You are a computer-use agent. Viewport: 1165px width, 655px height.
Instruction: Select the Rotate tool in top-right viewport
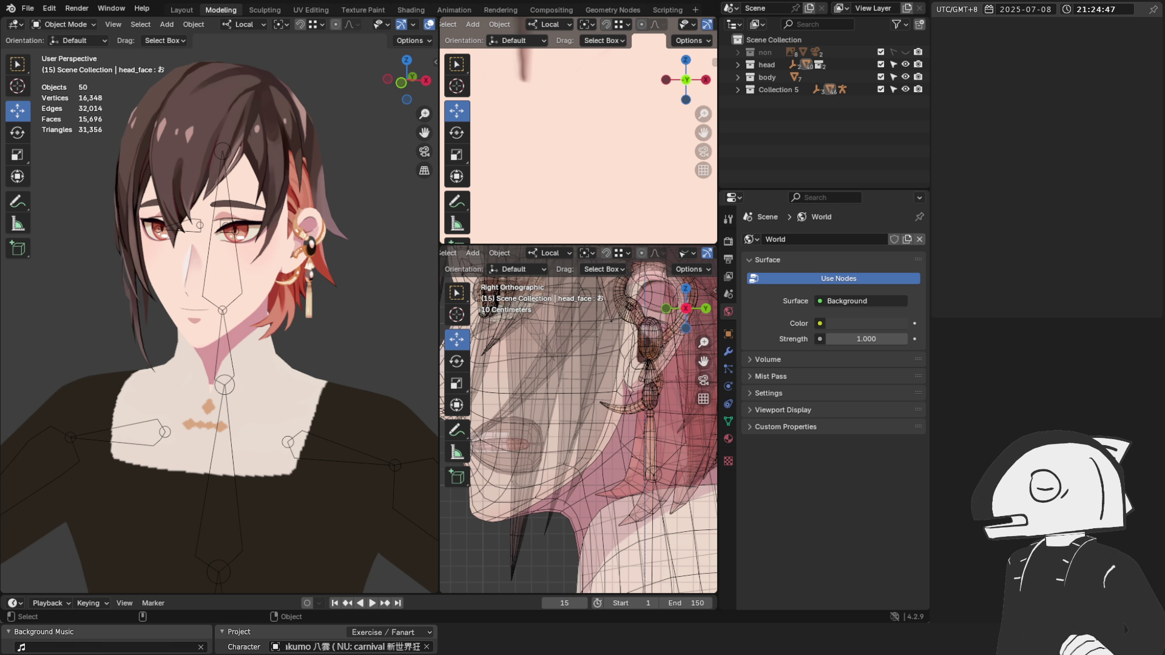pyautogui.click(x=457, y=133)
